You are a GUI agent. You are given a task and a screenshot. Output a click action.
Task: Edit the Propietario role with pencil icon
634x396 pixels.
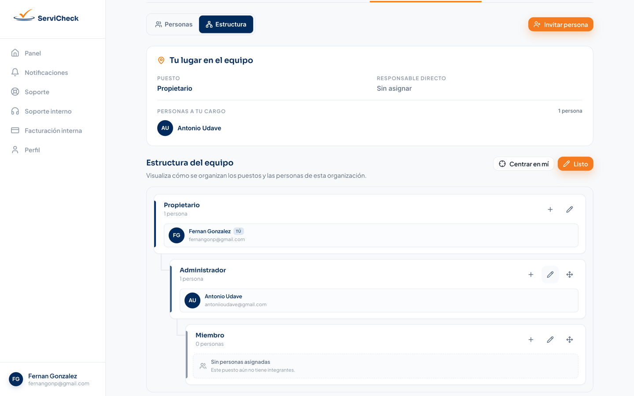(569, 209)
